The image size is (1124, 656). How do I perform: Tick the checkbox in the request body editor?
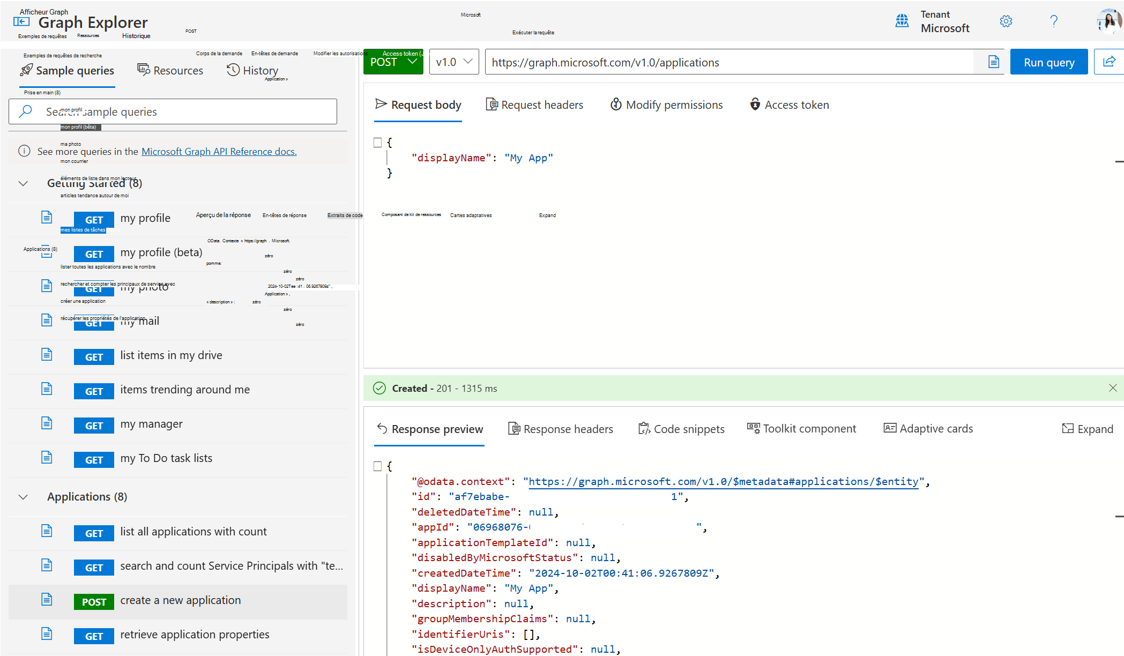coord(377,141)
